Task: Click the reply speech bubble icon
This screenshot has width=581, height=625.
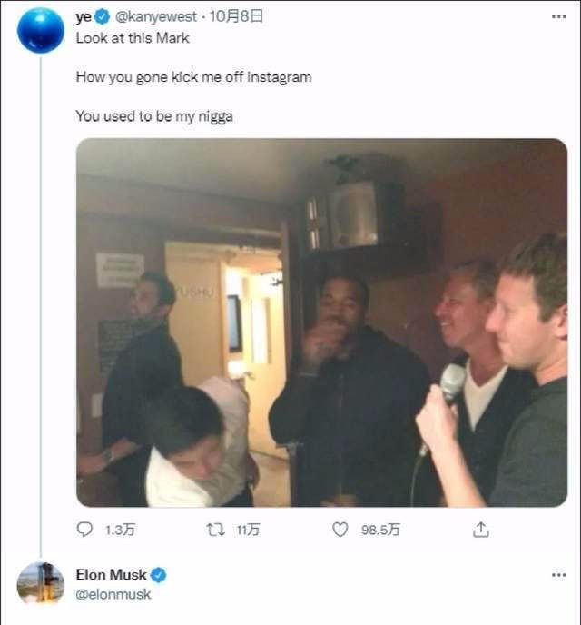Action: 85,529
